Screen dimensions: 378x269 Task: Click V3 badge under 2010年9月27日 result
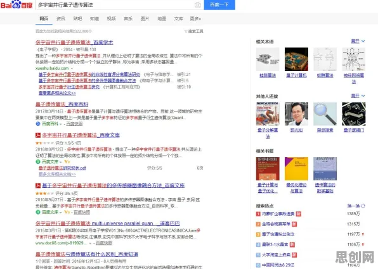(x=67, y=212)
